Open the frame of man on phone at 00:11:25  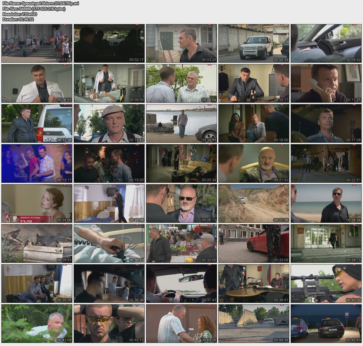[326, 83]
